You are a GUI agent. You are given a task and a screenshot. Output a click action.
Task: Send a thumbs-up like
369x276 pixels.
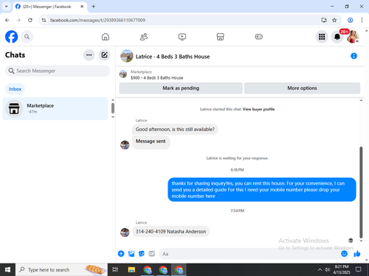point(357,254)
